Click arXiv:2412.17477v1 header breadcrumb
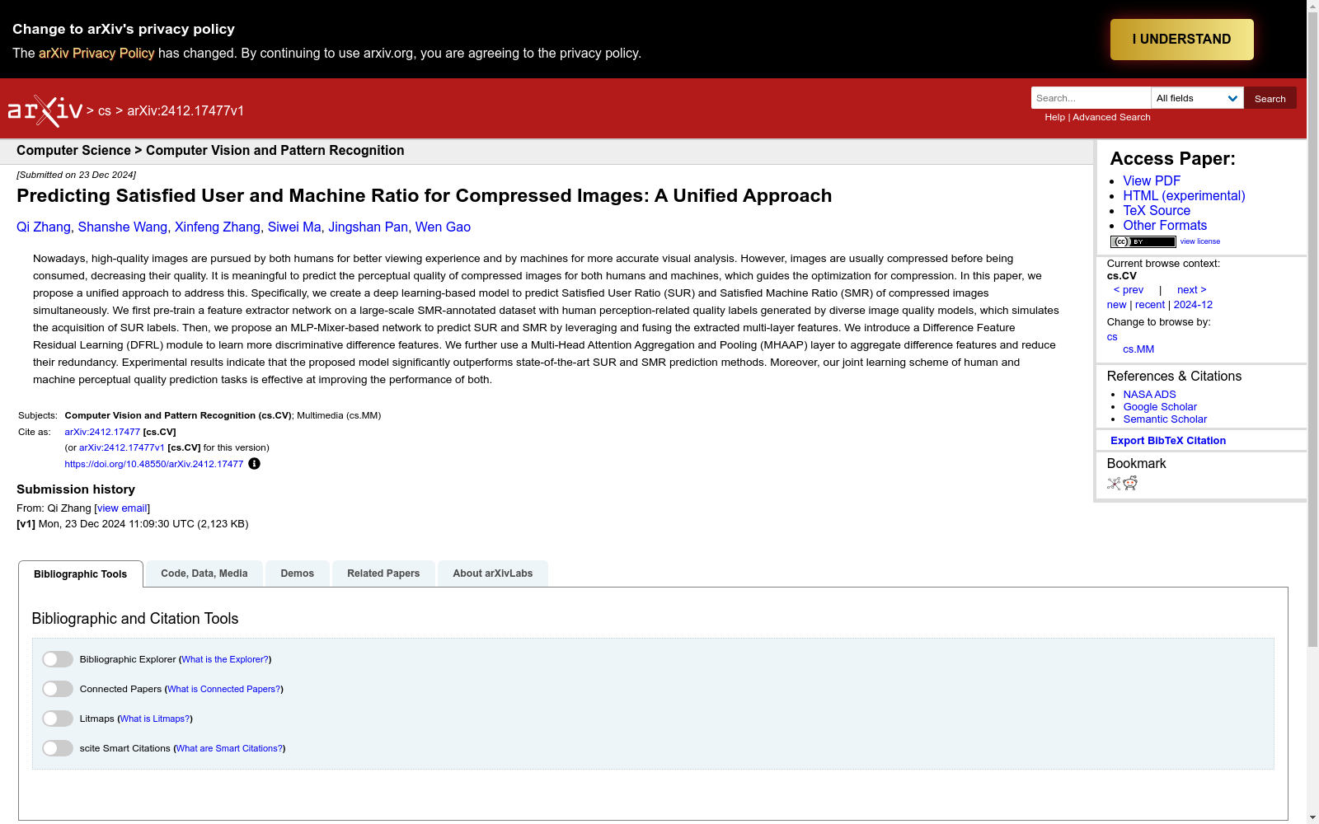 click(185, 111)
